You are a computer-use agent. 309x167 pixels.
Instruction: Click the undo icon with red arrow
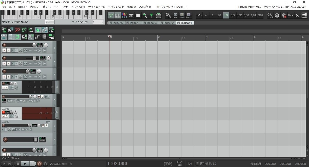(17, 30)
